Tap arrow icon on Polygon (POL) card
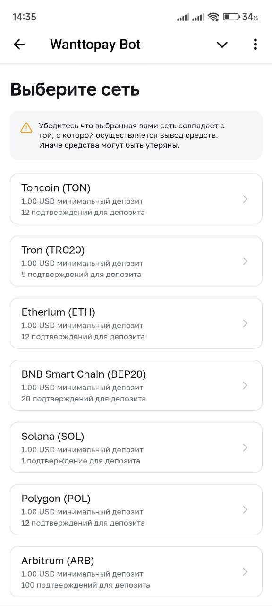 (x=245, y=510)
